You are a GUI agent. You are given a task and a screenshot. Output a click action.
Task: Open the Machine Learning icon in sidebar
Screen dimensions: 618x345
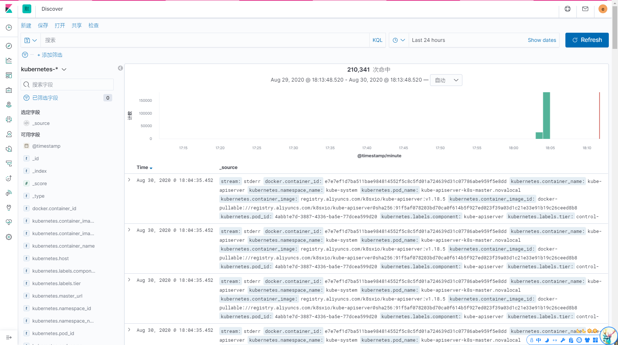coord(9,119)
